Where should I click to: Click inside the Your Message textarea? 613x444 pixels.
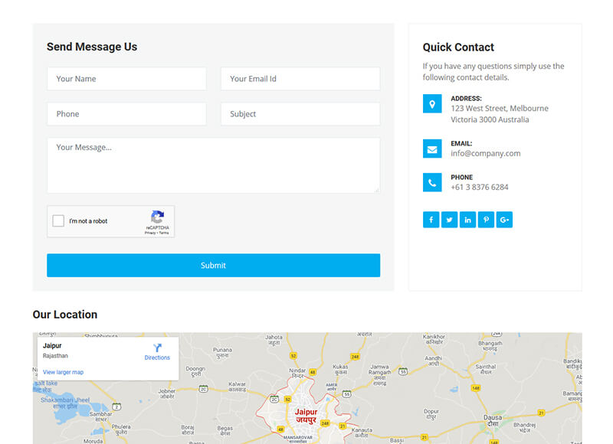213,165
